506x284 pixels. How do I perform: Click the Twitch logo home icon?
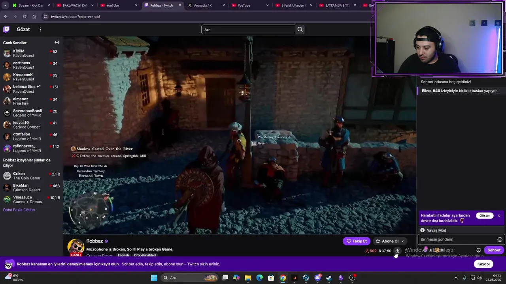6,29
